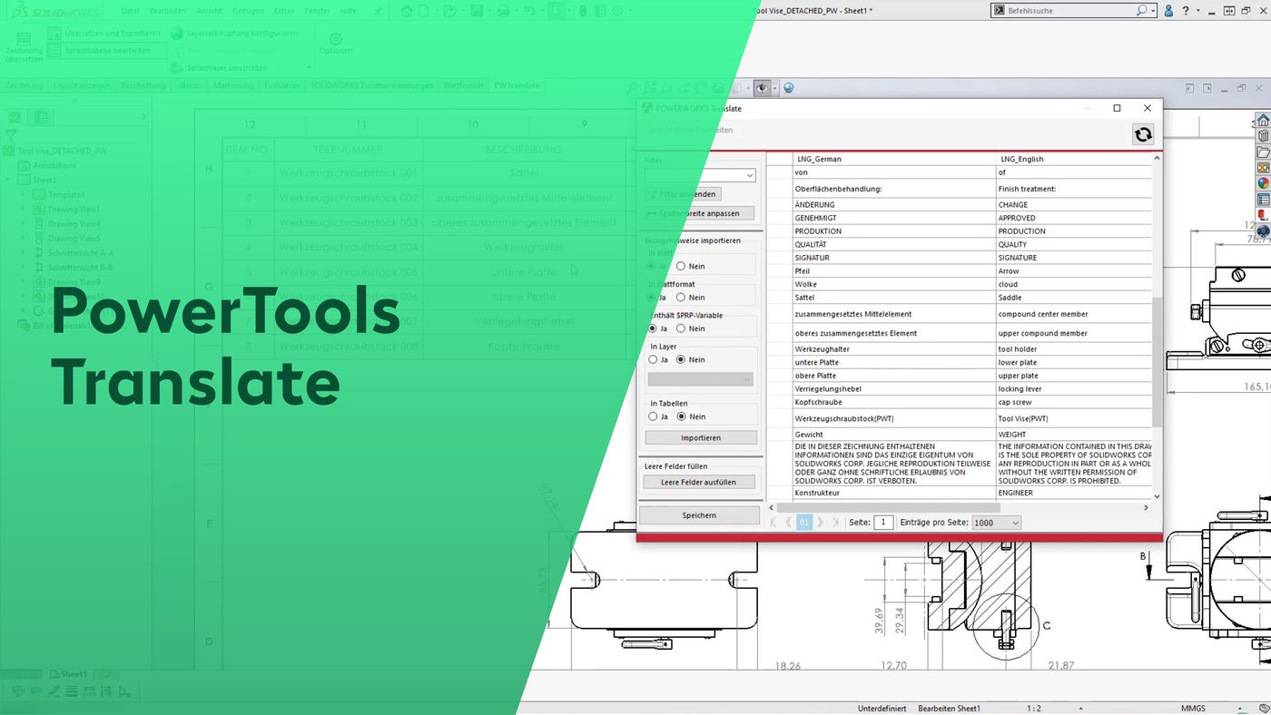Viewport: 1271px width, 715px height.
Task: Click the refresh icon in the PowerWorks Translate dialog
Action: point(1142,134)
